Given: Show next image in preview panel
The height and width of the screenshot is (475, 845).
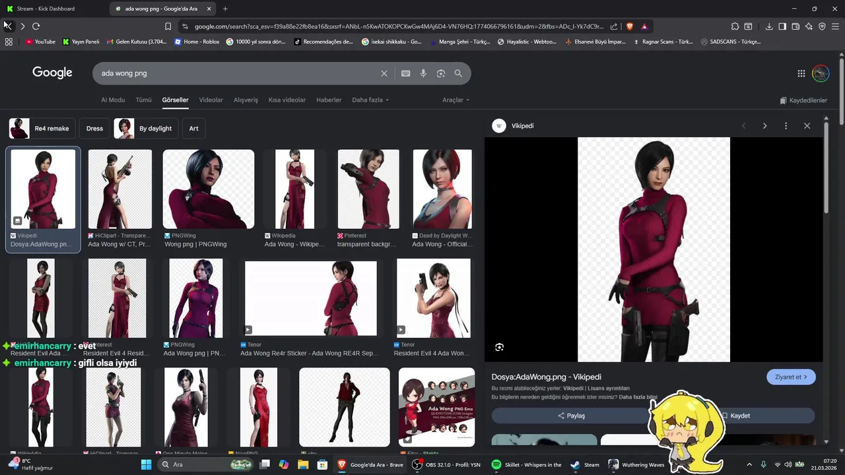Looking at the screenshot, I should 764,125.
